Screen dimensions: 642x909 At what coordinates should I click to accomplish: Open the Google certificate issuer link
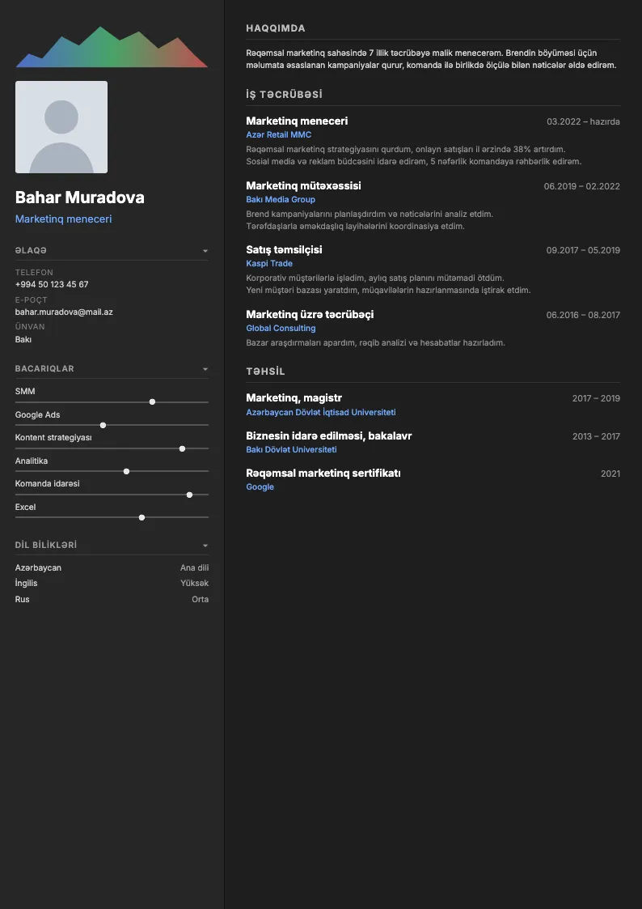(x=260, y=487)
